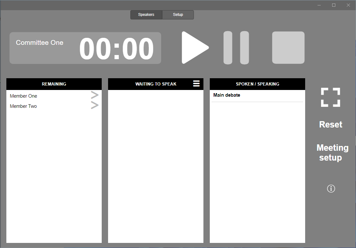Select Member Two in Remaining list

[x=23, y=106]
